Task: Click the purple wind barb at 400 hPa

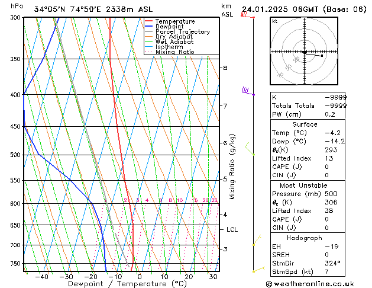Action: coord(248,91)
